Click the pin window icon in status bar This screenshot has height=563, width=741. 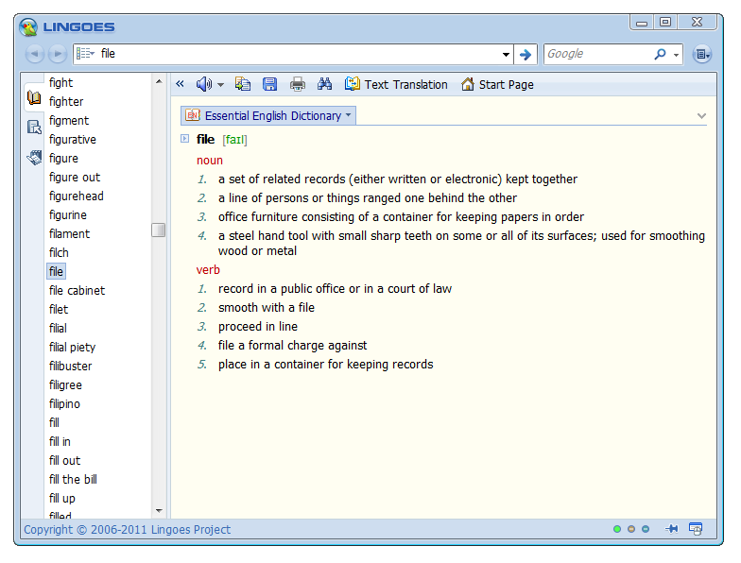click(x=671, y=529)
